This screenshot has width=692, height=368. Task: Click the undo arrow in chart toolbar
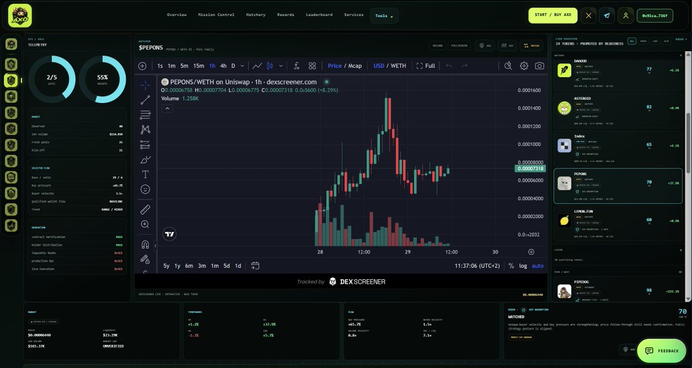449,66
